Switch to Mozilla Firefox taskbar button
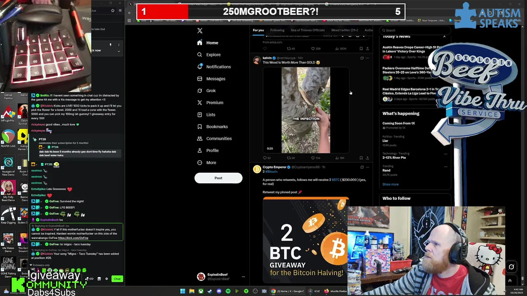This screenshot has width=527, height=296. pos(336,291)
